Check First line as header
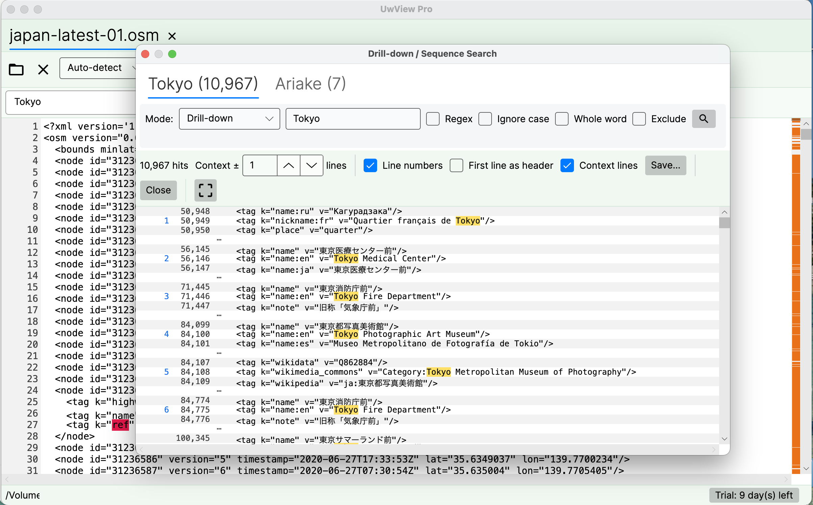The image size is (813, 505). [456, 165]
